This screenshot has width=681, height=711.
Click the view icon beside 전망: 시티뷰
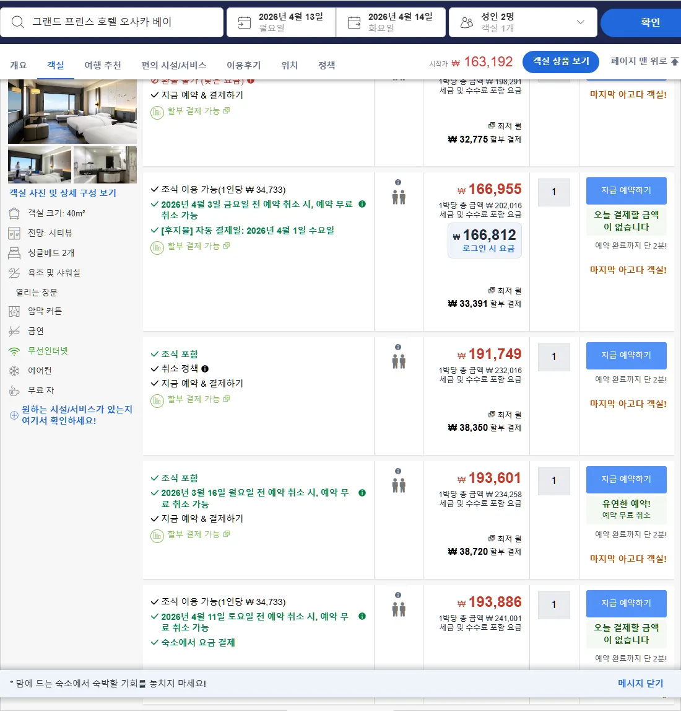[x=14, y=233]
